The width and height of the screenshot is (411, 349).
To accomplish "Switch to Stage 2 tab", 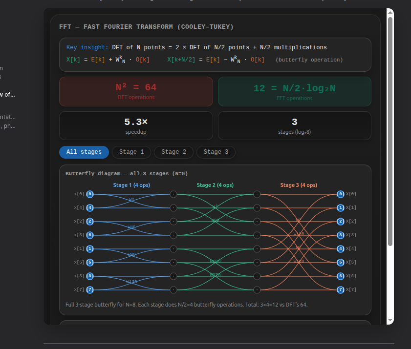I will click(x=173, y=152).
